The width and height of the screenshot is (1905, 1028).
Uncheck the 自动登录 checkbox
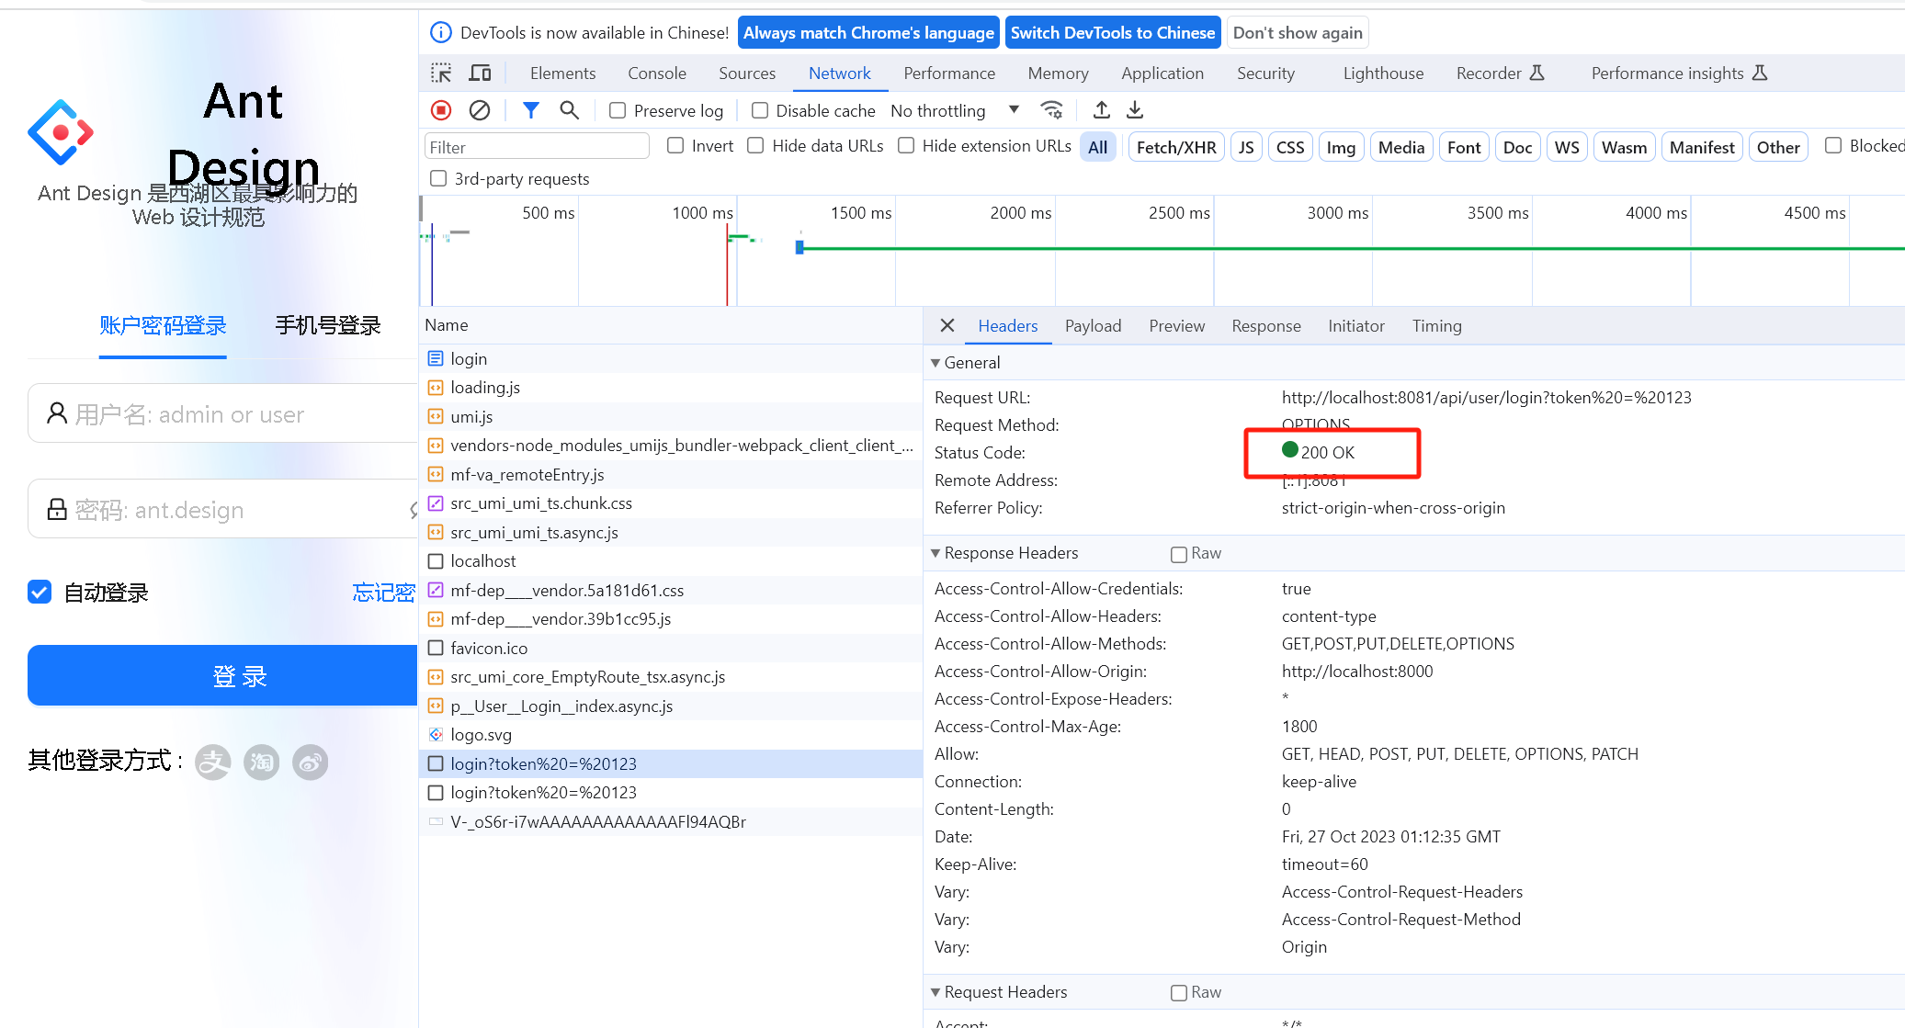(x=40, y=593)
